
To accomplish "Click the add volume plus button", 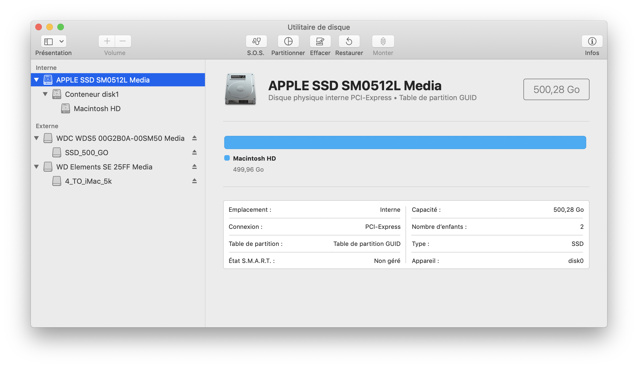I will point(107,41).
